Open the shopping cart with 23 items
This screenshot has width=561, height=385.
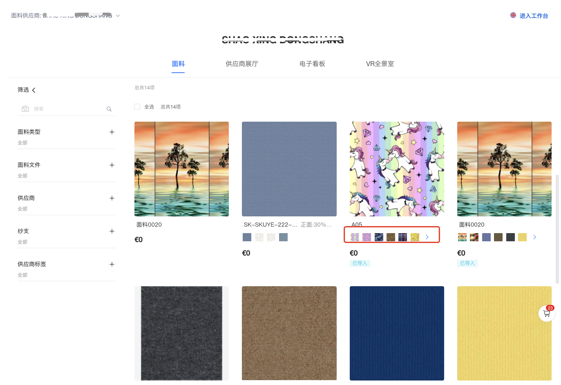pyautogui.click(x=547, y=314)
